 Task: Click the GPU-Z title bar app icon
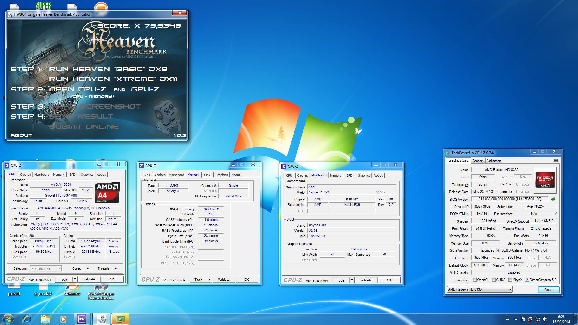click(x=448, y=153)
